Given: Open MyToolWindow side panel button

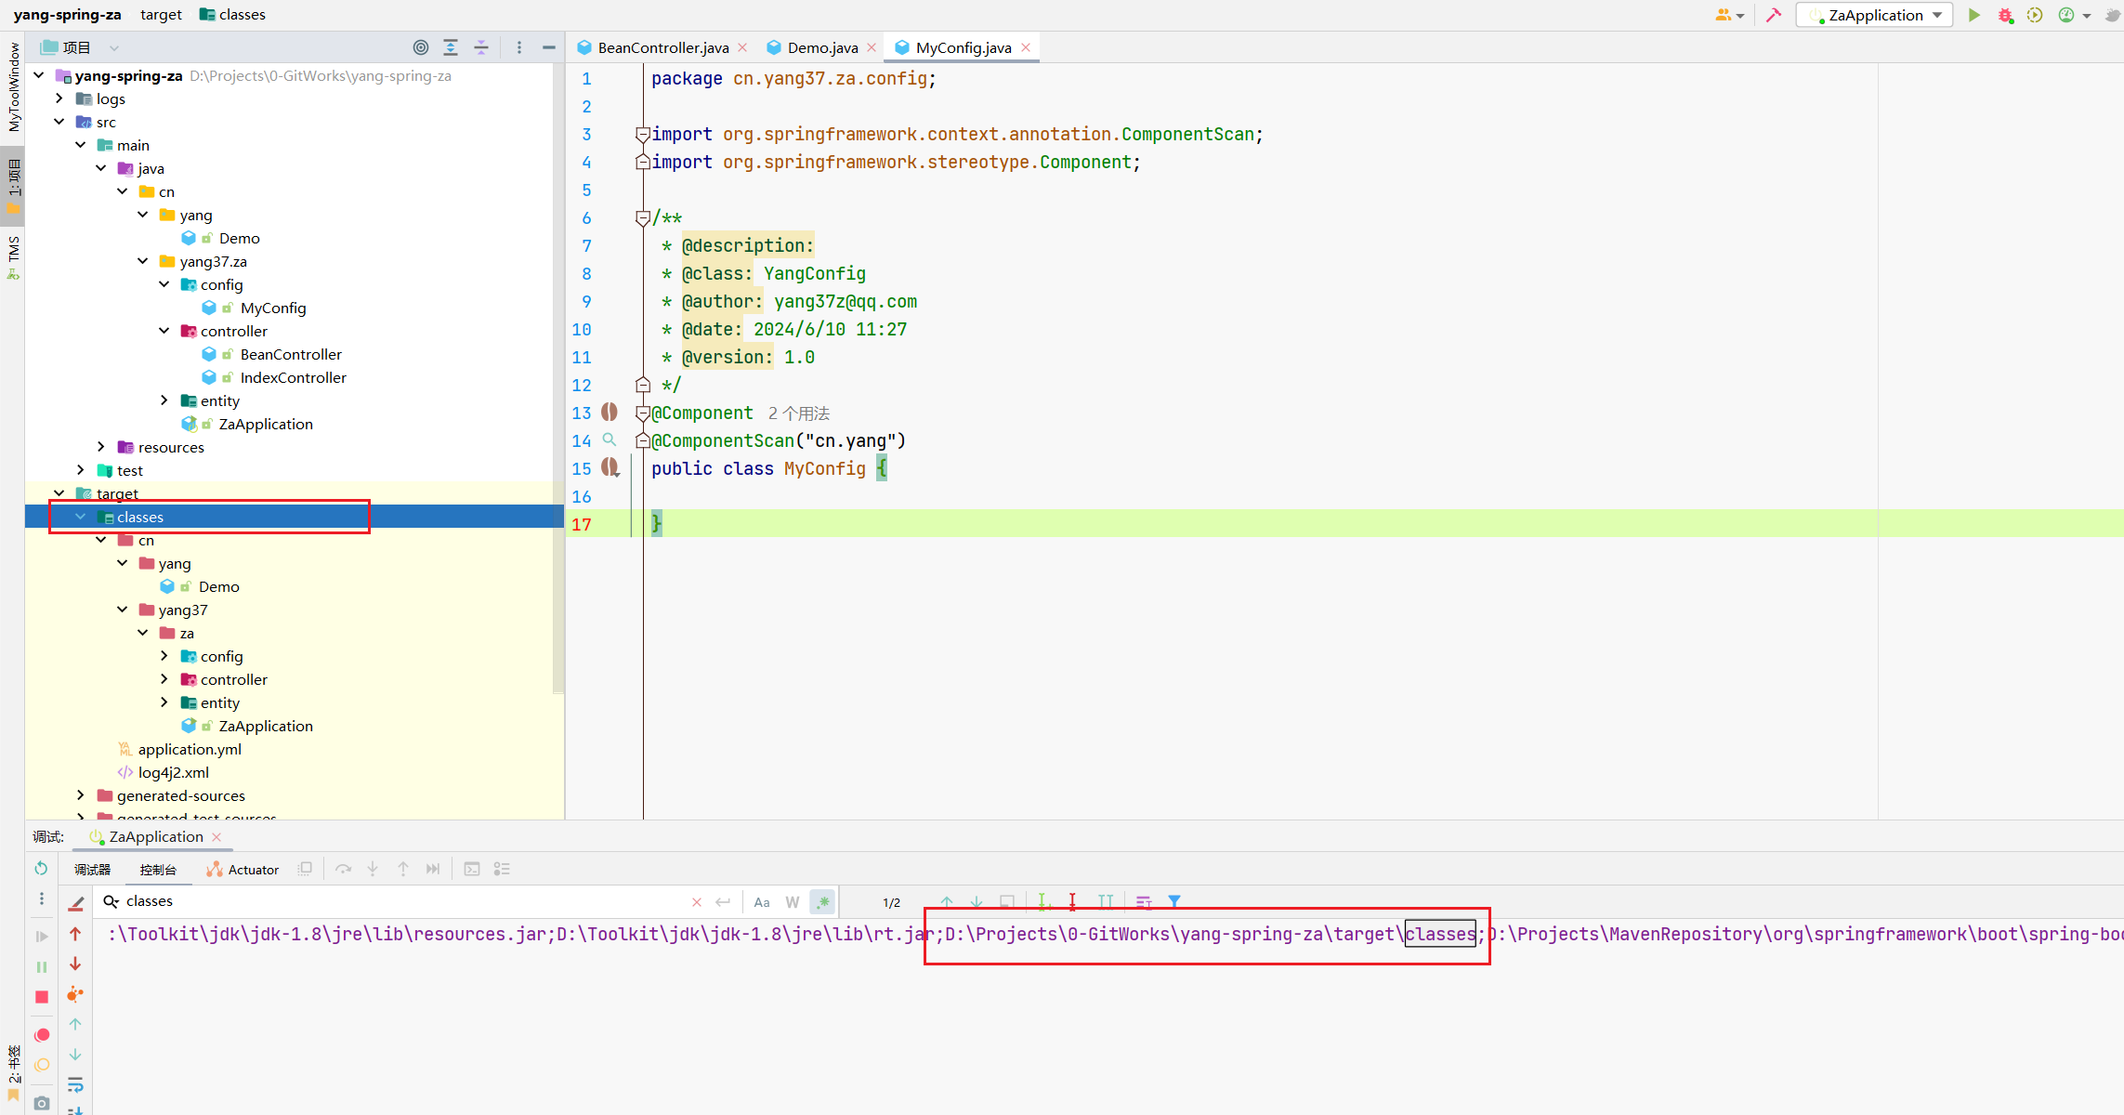Looking at the screenshot, I should click(13, 86).
